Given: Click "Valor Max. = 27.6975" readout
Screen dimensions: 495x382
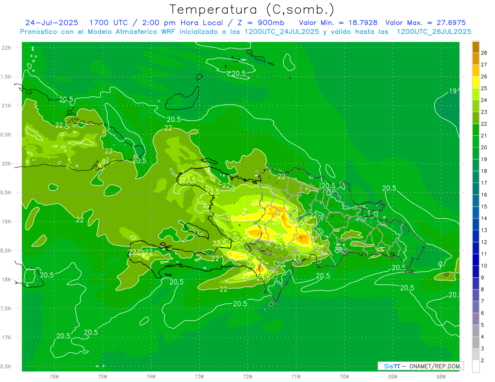Looking at the screenshot, I should [425, 23].
